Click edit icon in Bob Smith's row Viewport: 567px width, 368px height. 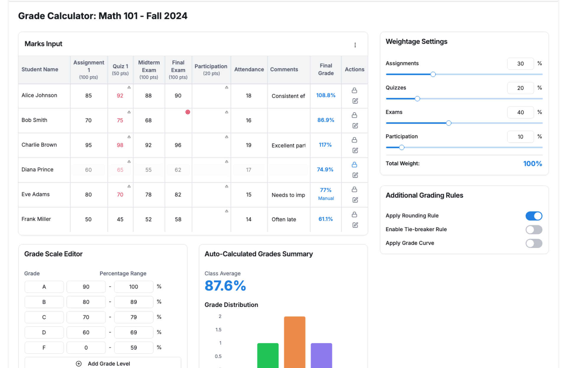(355, 126)
